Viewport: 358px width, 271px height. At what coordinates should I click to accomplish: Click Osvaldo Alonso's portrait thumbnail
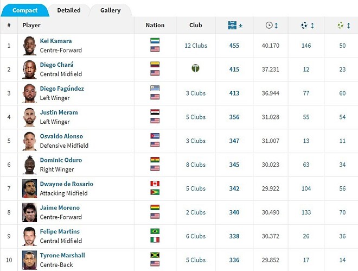[29, 141]
